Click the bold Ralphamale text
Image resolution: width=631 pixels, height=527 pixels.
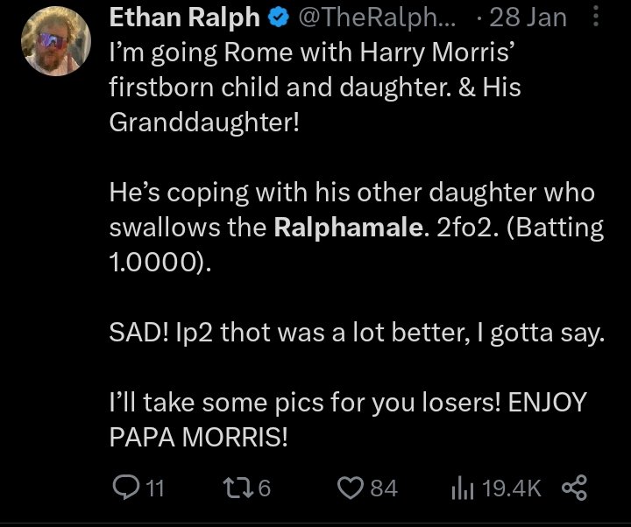(349, 228)
